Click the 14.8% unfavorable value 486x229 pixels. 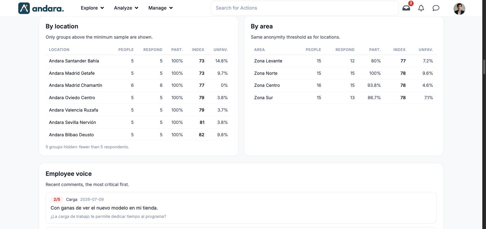click(221, 61)
